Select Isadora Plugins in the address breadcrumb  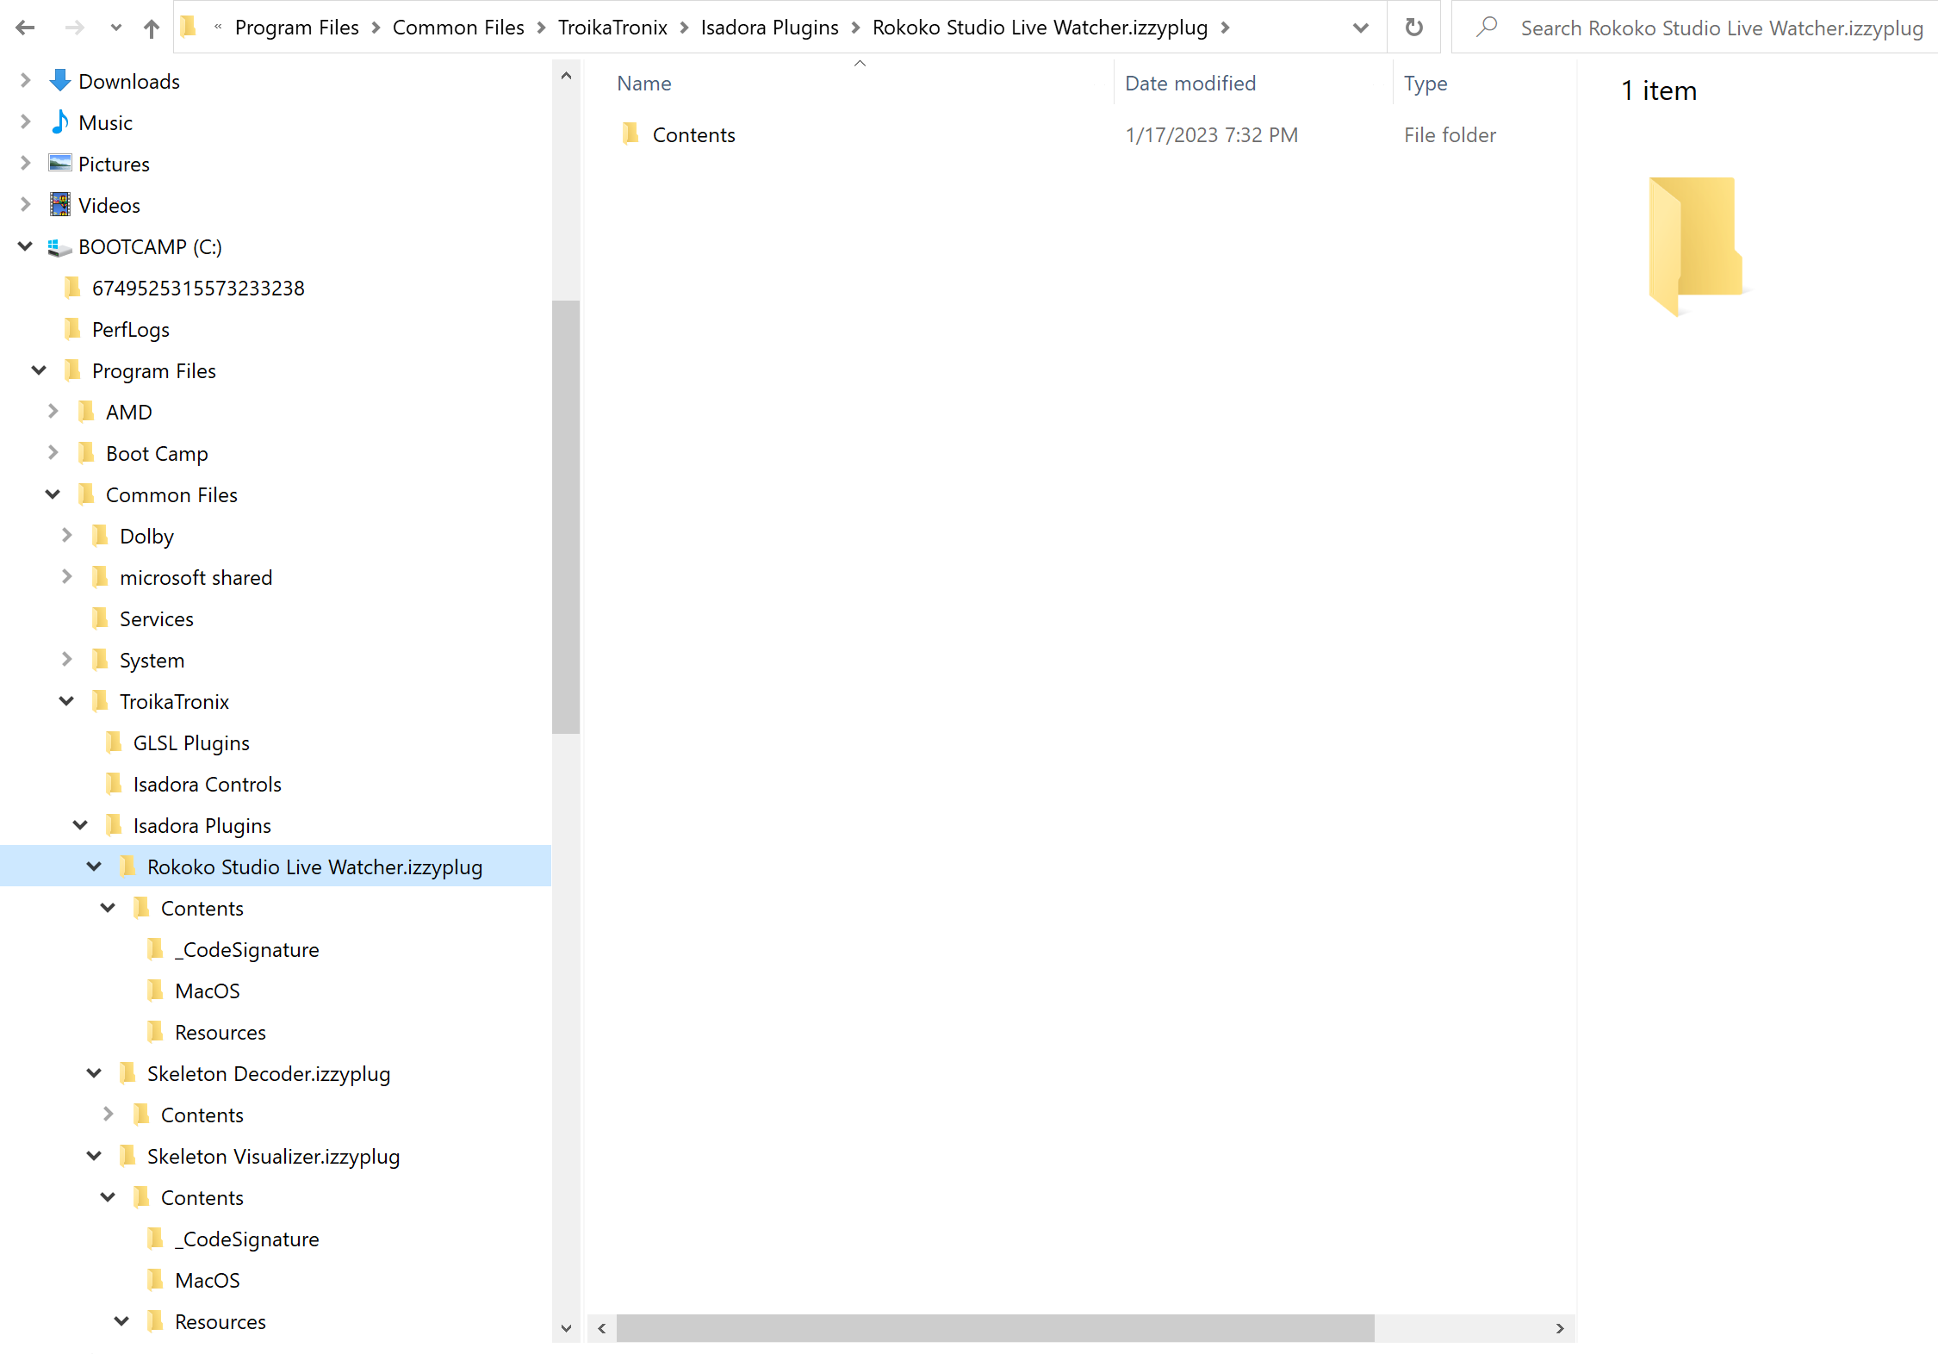click(769, 28)
